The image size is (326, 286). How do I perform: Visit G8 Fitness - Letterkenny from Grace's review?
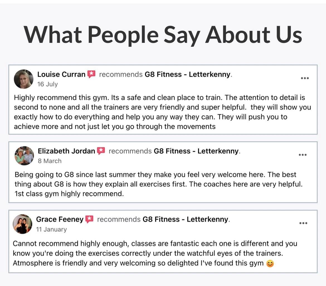186,219
